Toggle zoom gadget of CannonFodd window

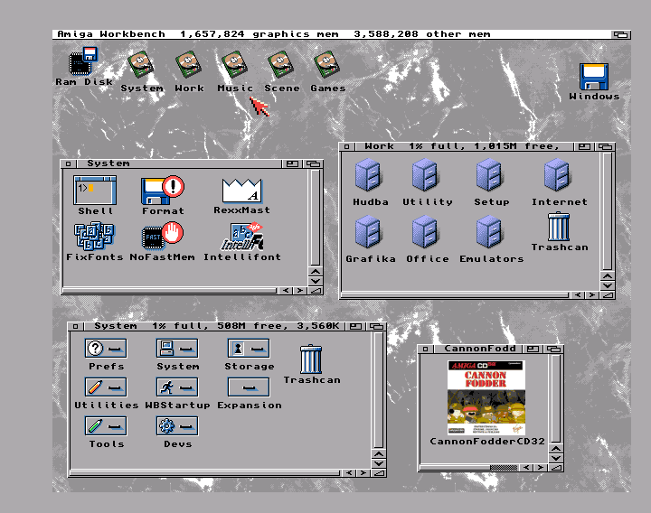[x=534, y=349]
